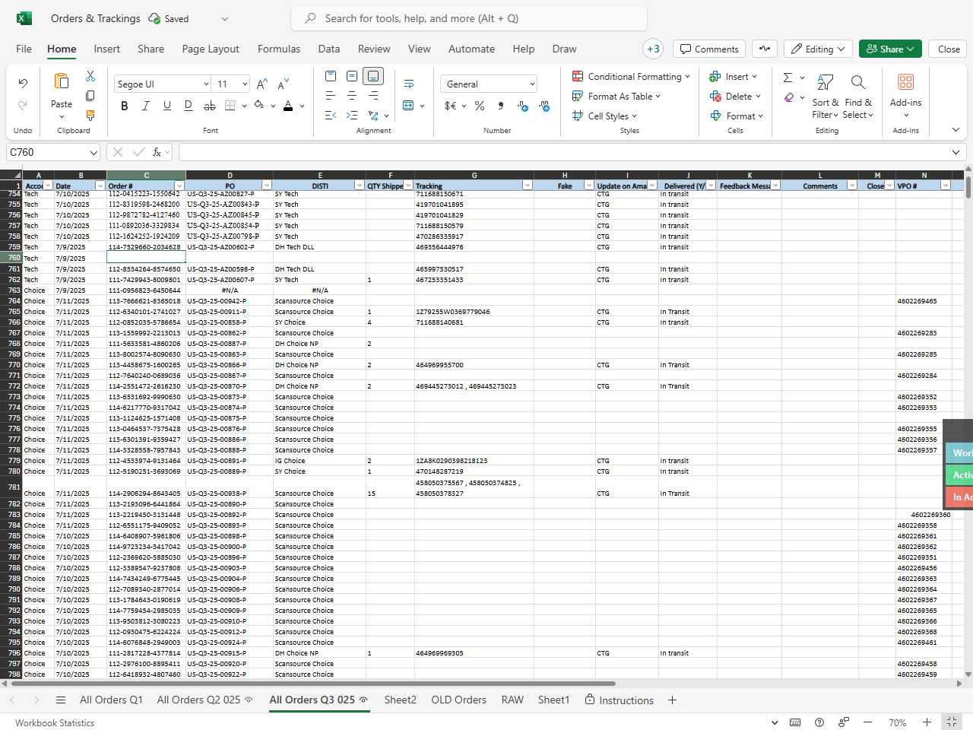The height and width of the screenshot is (730, 973).
Task: Toggle wrap text for the cell
Action: (x=409, y=84)
